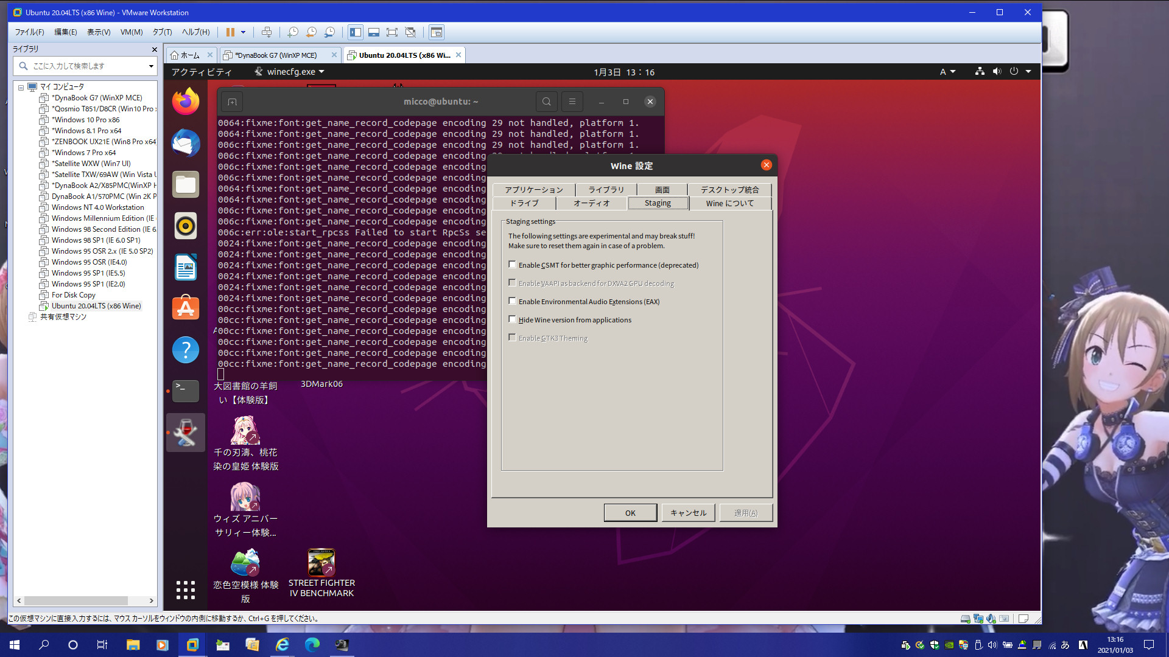Check Hide Wine version from applications
Viewport: 1169px width, 657px height.
pyautogui.click(x=512, y=319)
